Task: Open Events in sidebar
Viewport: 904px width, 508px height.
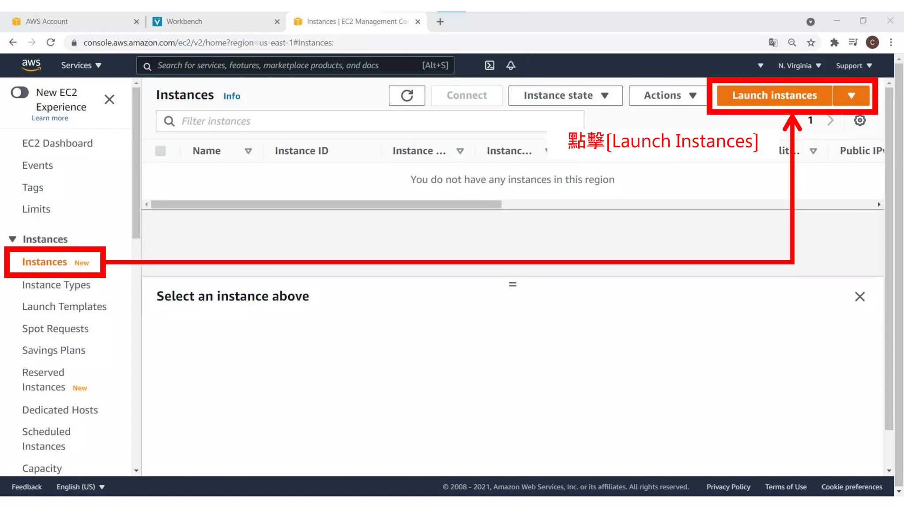Action: click(x=38, y=165)
